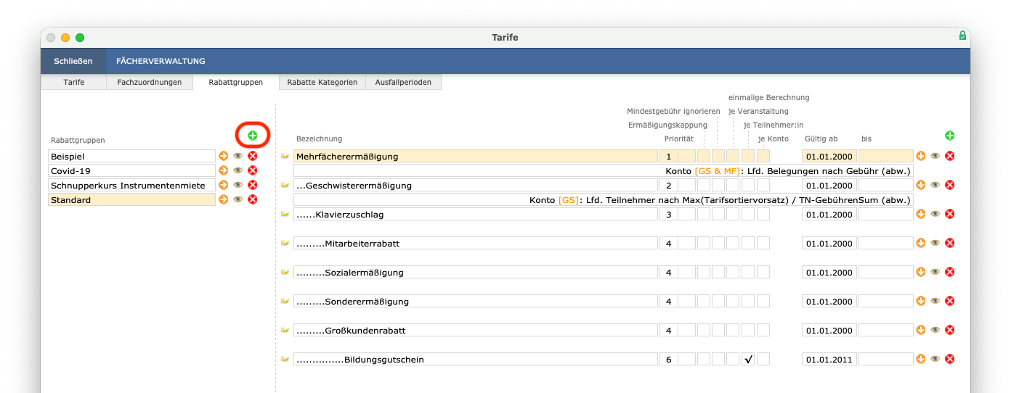Screen dimensions: 1011x393
Task: Click the Covid-19 group name field
Action: 132,170
